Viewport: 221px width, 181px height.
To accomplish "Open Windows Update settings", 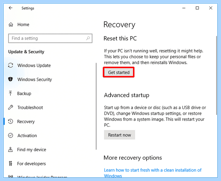I will point(34,66).
